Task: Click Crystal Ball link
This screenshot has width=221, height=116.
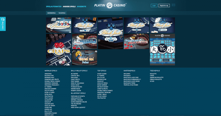Action: [x=75, y=76]
